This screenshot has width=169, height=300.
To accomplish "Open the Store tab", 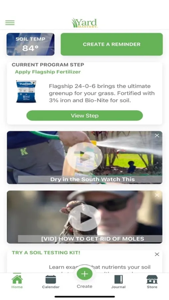I will pyautogui.click(x=152, y=282).
